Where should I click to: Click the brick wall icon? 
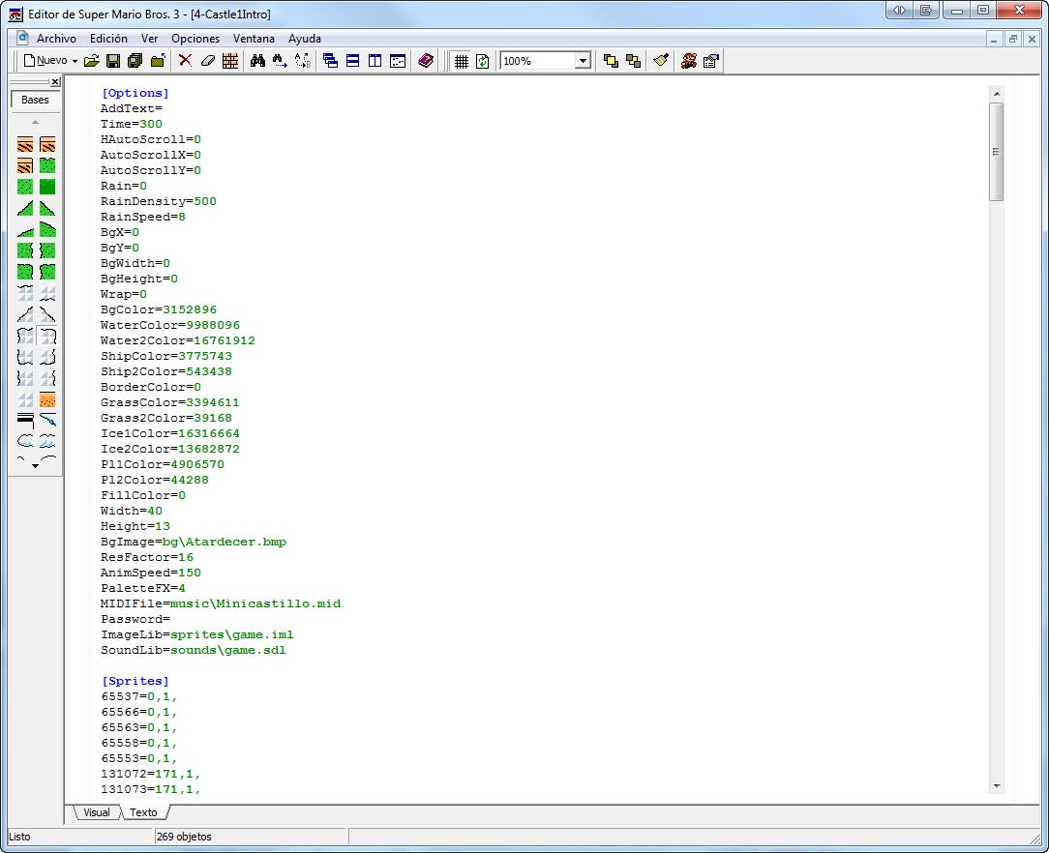[229, 61]
